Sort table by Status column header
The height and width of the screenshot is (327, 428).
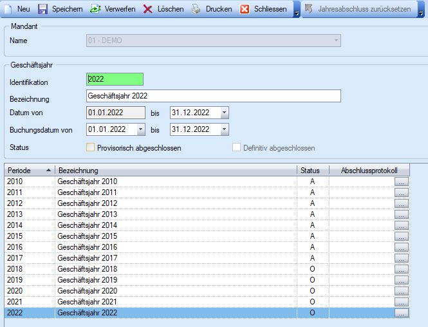pos(312,170)
